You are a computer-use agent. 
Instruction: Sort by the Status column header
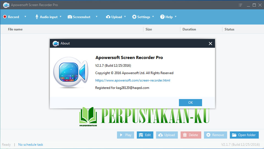[x=229, y=29]
